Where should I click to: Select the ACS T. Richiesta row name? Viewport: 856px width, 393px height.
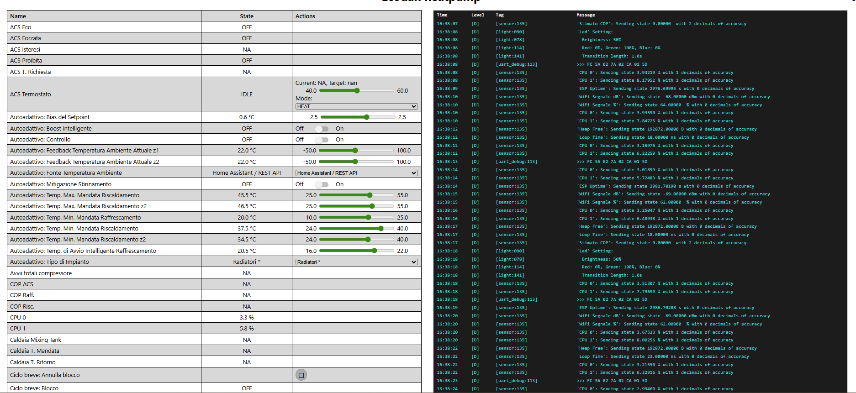point(31,72)
